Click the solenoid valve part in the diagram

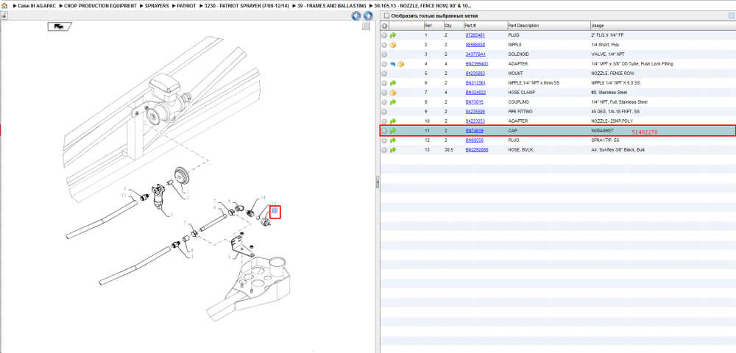tap(159, 196)
